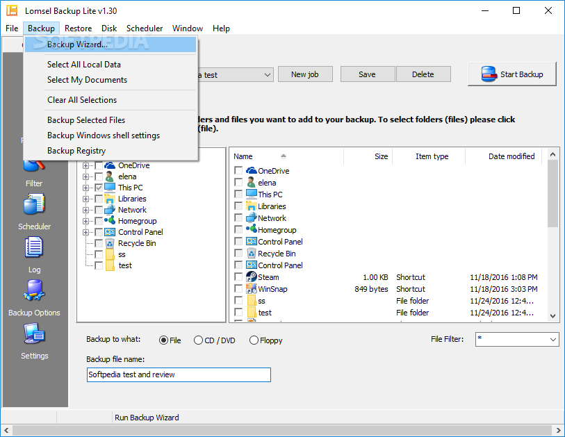Viewport: 565px width, 437px height.
Task: Check the WinSnap checkbox in file list
Action: [x=238, y=288]
